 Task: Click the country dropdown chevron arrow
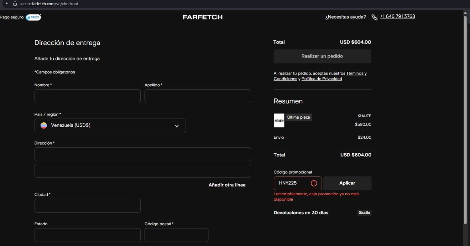(x=177, y=126)
